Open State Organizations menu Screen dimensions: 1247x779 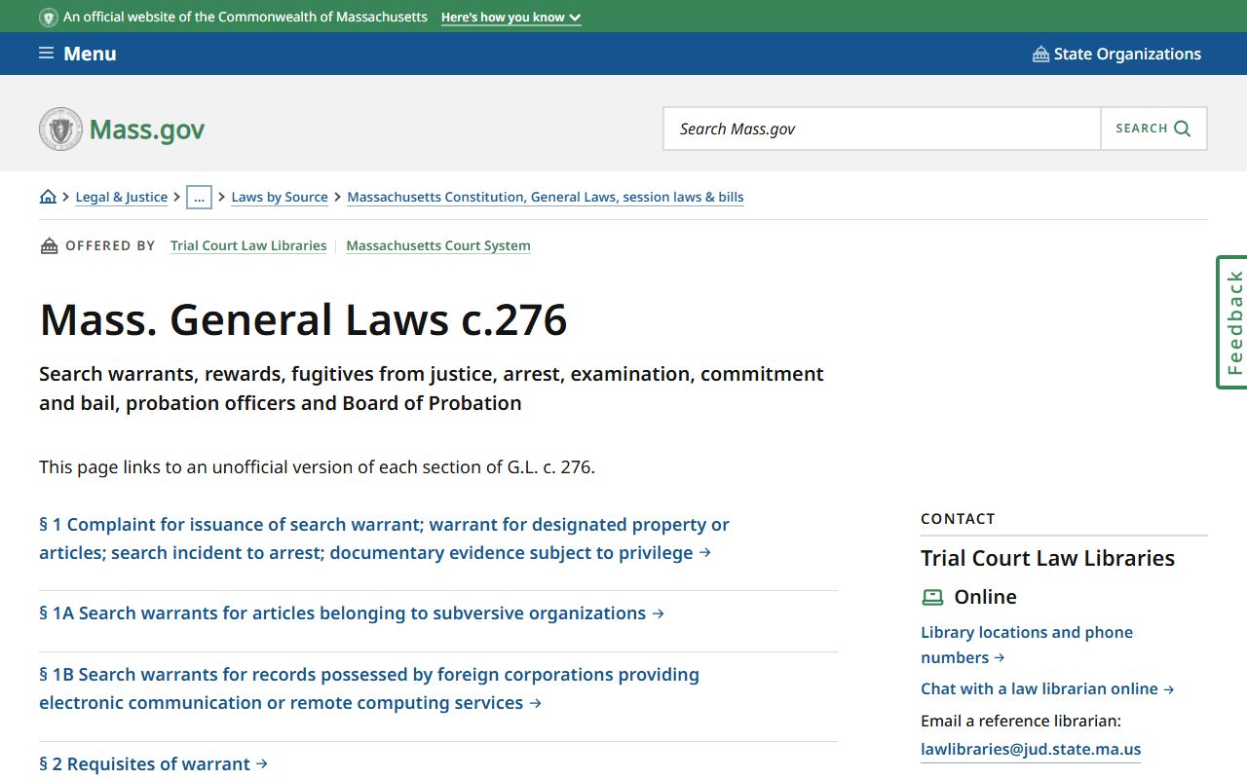pyautogui.click(x=1116, y=54)
